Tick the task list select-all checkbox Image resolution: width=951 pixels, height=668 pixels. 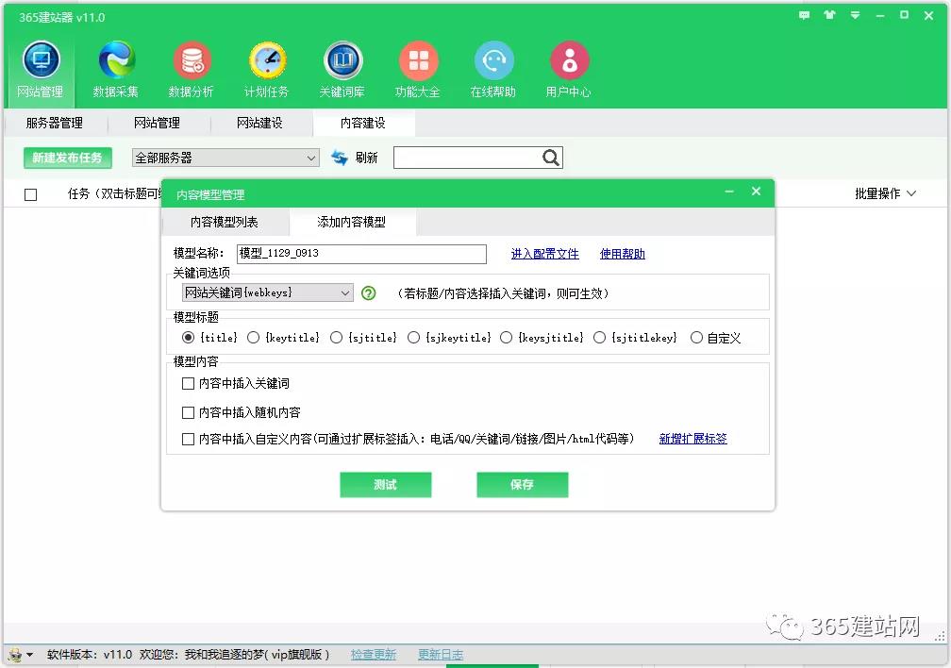click(31, 194)
